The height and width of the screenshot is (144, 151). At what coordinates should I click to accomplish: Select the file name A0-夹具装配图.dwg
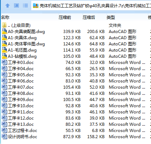26,32
